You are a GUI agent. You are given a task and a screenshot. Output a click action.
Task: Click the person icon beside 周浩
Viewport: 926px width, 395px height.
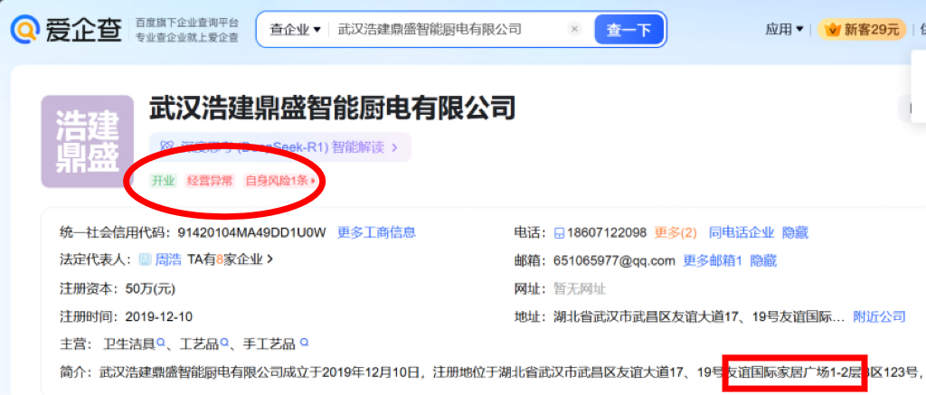[x=145, y=260]
